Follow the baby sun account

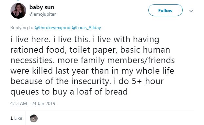click(x=165, y=10)
